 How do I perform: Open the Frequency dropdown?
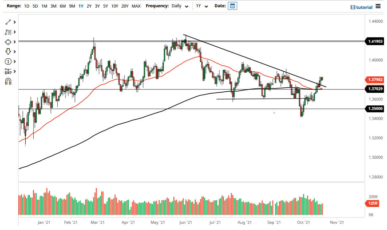180,6
